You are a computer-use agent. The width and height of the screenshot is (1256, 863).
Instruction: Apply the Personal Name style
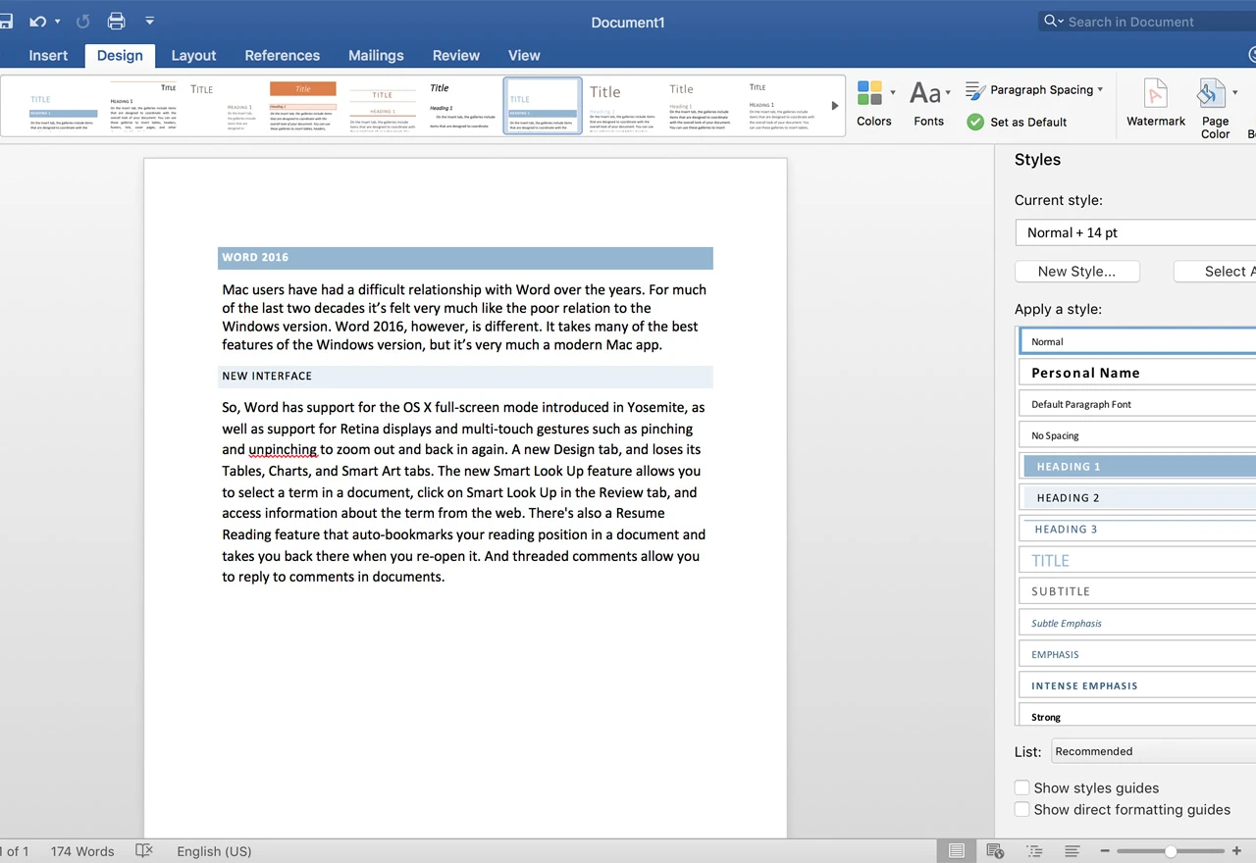click(1137, 373)
